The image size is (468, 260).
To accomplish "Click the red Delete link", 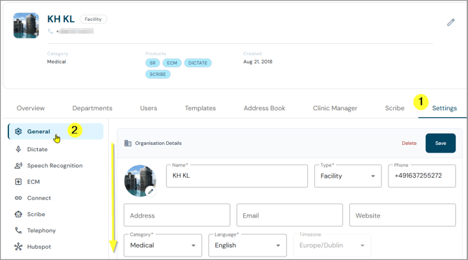I will (x=409, y=144).
